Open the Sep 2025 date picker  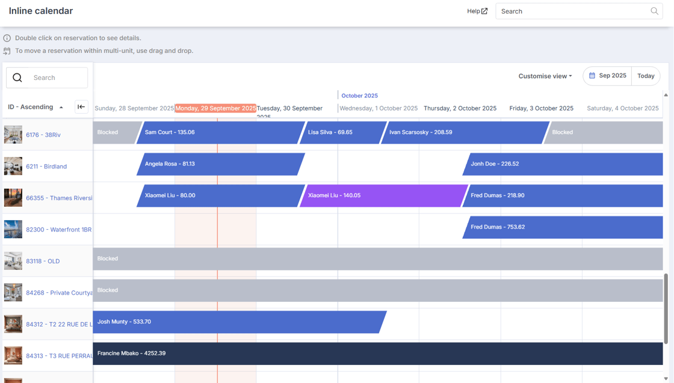pyautogui.click(x=607, y=76)
